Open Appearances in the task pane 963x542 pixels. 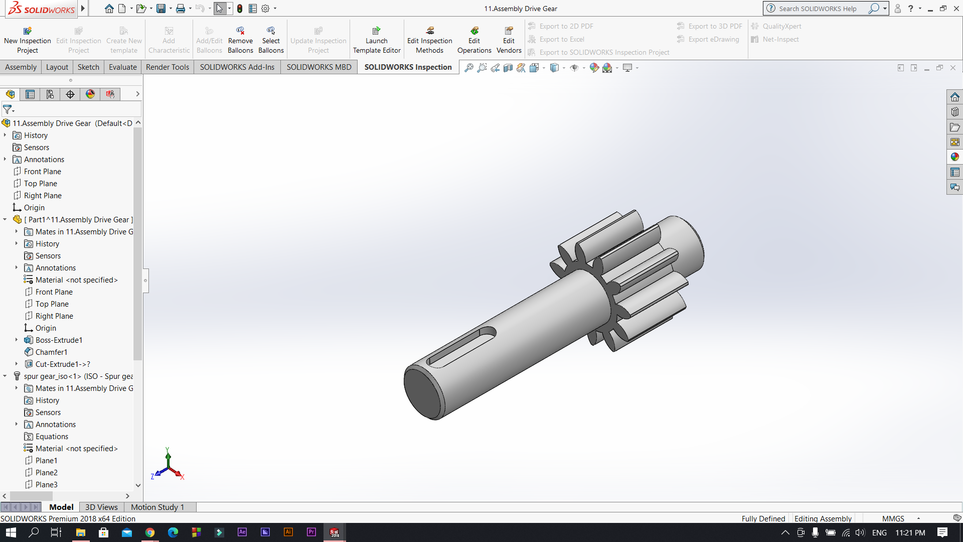point(954,157)
